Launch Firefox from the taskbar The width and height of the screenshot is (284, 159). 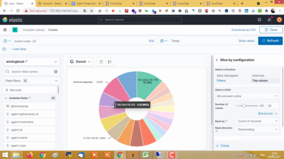[30, 155]
